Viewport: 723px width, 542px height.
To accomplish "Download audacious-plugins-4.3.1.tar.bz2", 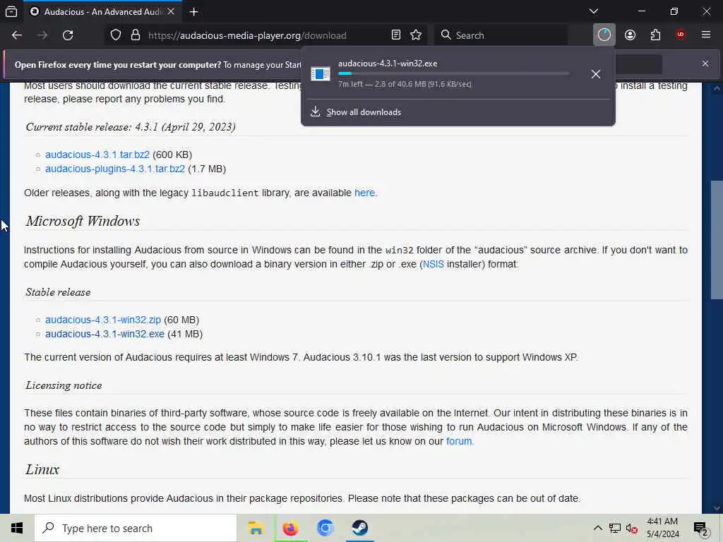I will pos(115,169).
